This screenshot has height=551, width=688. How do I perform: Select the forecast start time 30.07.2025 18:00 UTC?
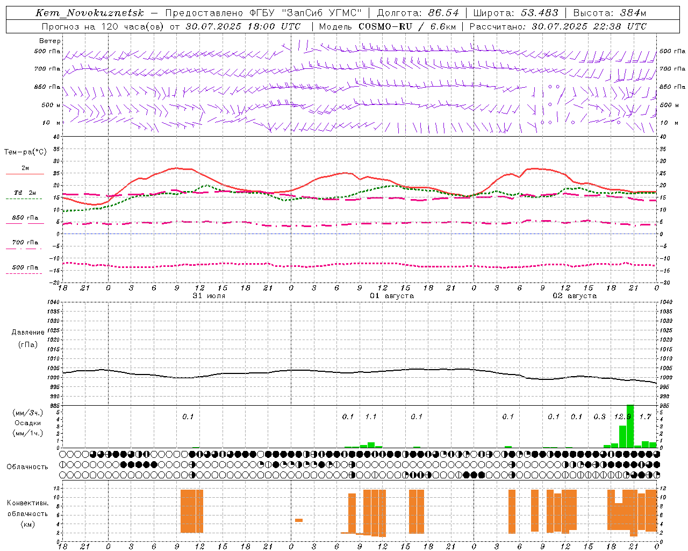(x=243, y=26)
